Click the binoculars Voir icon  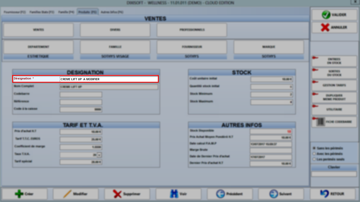(x=174, y=194)
